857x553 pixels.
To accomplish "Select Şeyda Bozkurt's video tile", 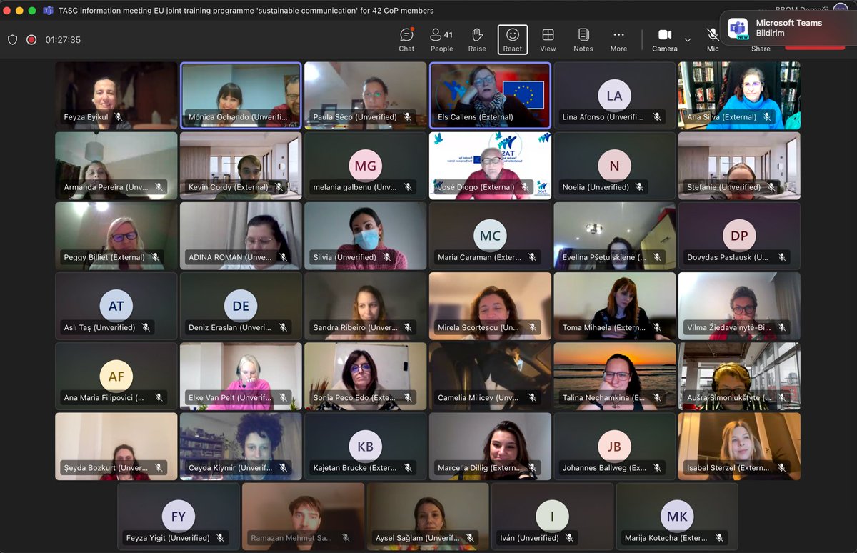I will [116, 447].
